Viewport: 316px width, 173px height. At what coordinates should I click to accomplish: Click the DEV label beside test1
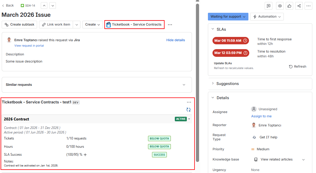(76, 102)
